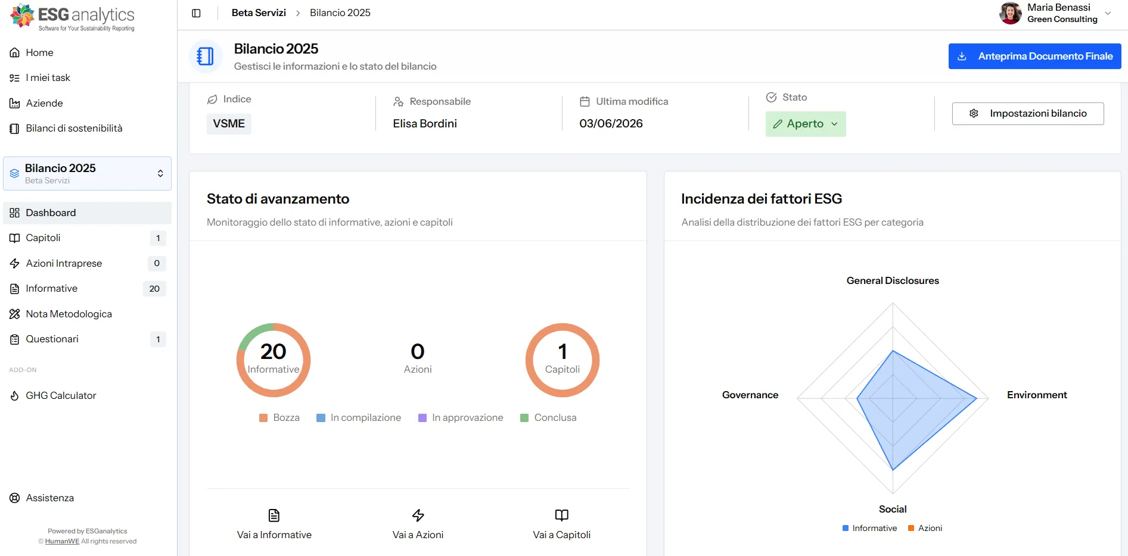Click Anteprima Documento Finale button
Image resolution: width=1128 pixels, height=556 pixels.
pos(1035,56)
